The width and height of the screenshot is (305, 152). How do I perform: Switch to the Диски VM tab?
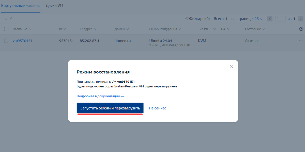[54, 6]
